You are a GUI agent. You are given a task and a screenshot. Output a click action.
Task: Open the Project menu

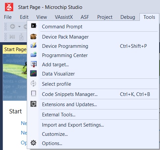click(x=105, y=17)
